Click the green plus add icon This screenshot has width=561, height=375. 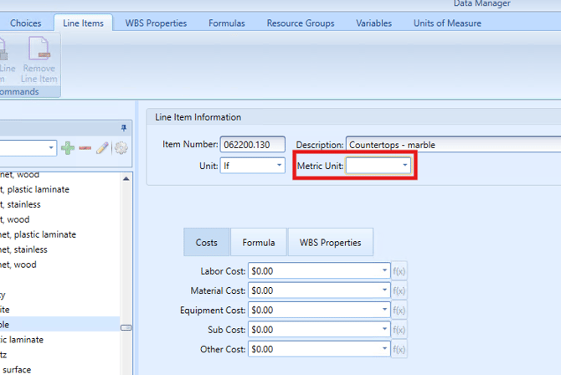pos(68,148)
